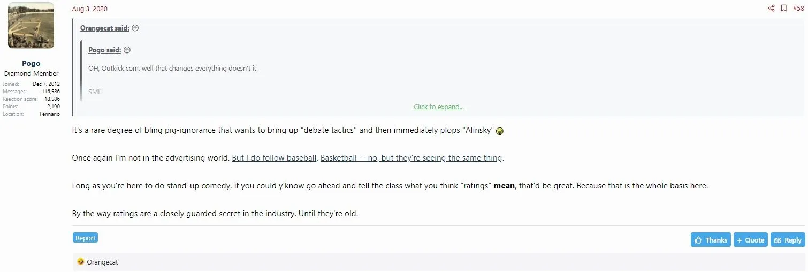
Task: Click the + Quote button
Action: (750, 240)
